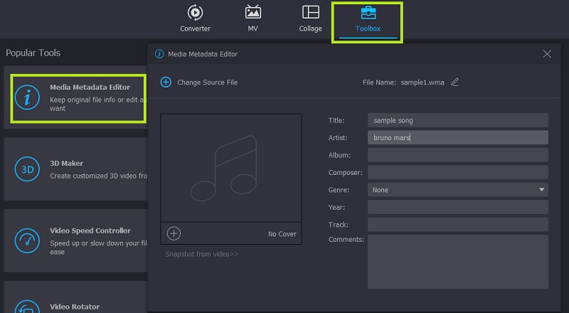This screenshot has height=313, width=569.
Task: Click the pencil icon to rename file
Action: click(455, 83)
